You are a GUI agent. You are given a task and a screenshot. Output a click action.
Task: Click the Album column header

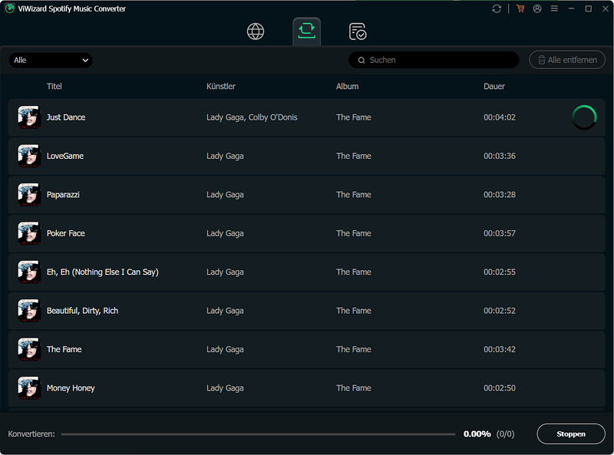click(347, 87)
